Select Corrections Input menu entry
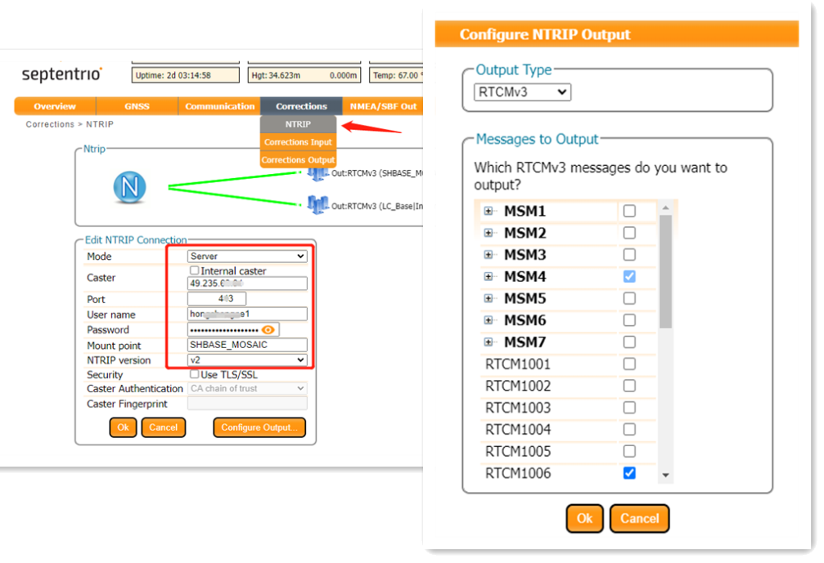 tap(298, 142)
